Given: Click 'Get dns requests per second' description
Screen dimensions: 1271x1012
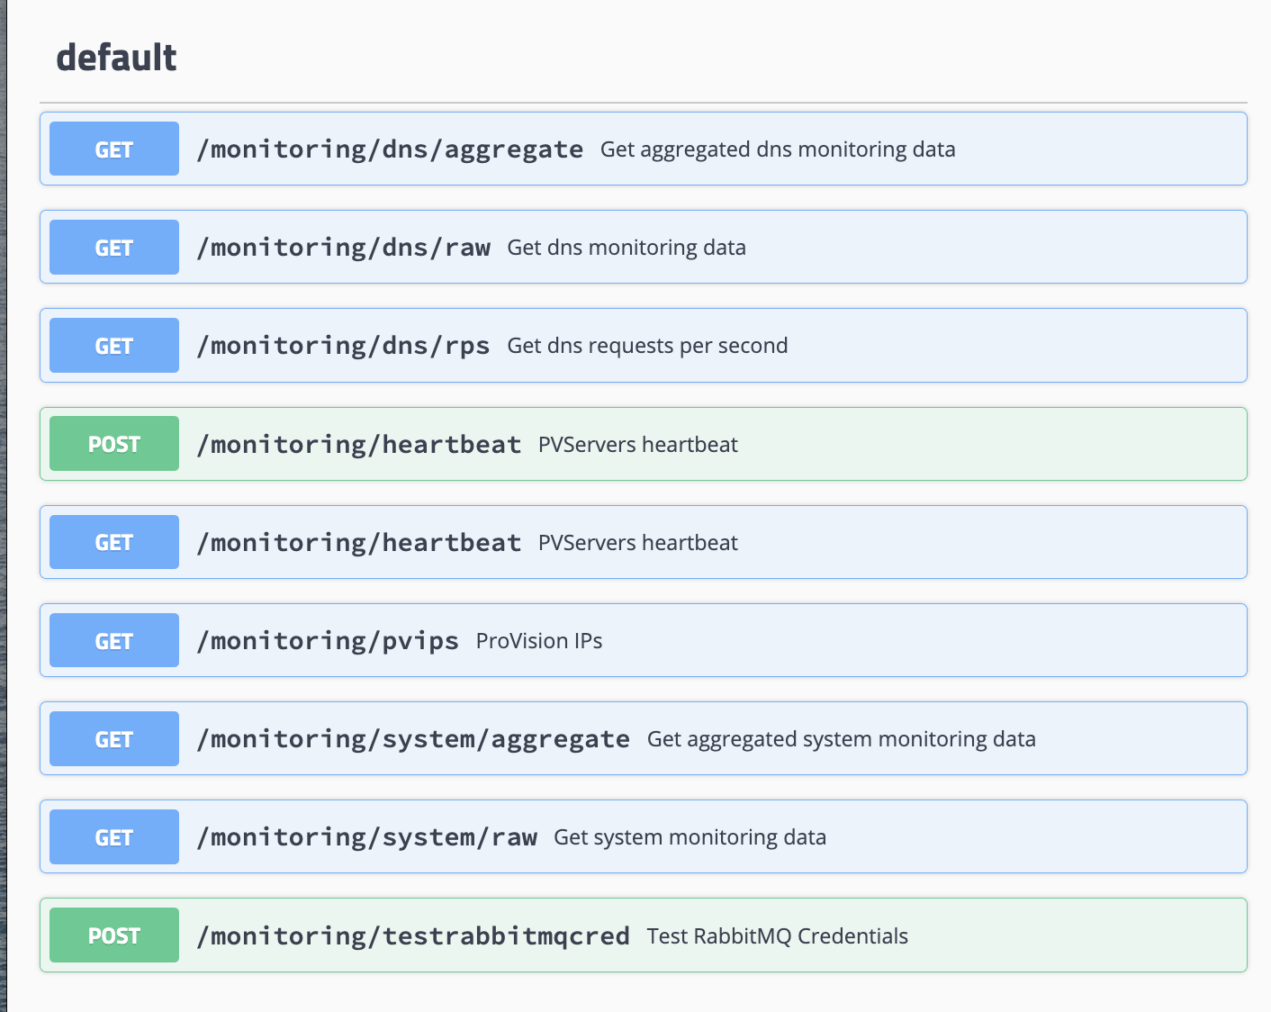Looking at the screenshot, I should coord(647,346).
